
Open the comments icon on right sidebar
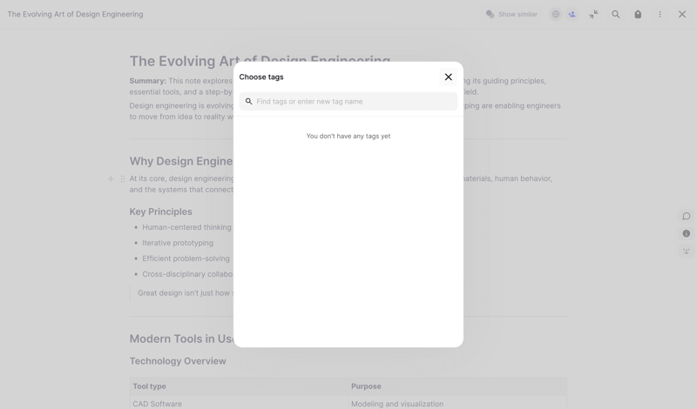(686, 217)
